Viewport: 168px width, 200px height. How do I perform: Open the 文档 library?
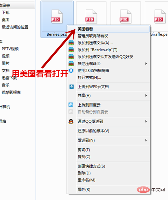(6, 71)
